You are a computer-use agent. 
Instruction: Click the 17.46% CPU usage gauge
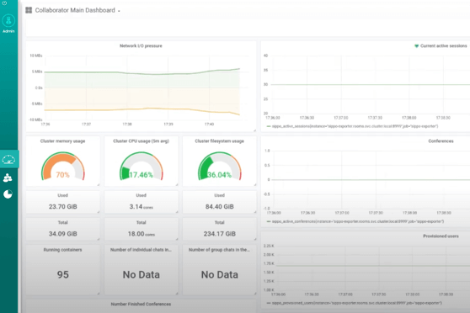[x=142, y=167]
